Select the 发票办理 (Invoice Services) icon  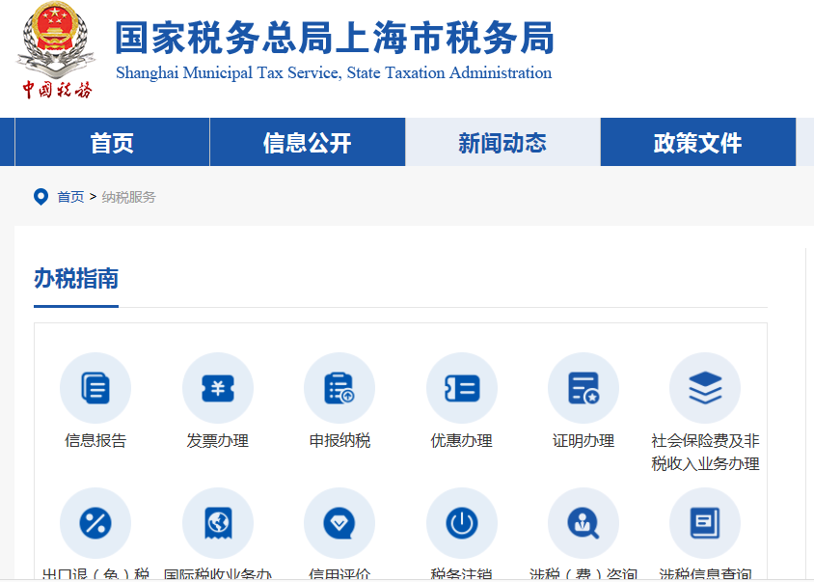pyautogui.click(x=218, y=387)
